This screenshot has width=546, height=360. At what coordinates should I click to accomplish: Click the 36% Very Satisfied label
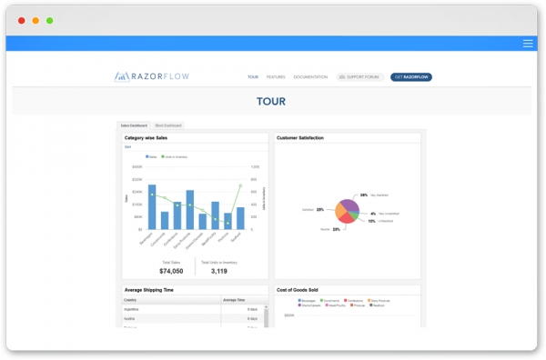(374, 195)
